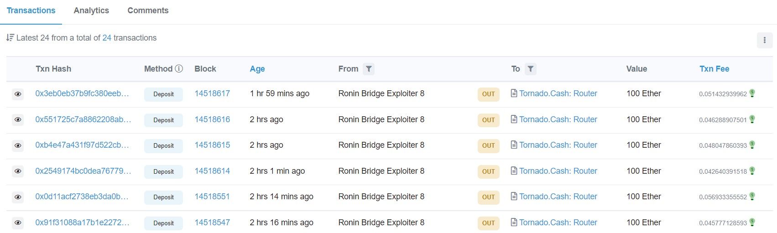Toggle eye preview for transaction 0xb4e47a431f97d522cb

click(18, 145)
